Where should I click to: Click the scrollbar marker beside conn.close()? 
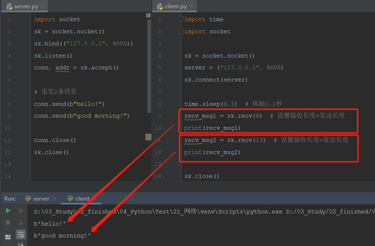click(x=149, y=137)
